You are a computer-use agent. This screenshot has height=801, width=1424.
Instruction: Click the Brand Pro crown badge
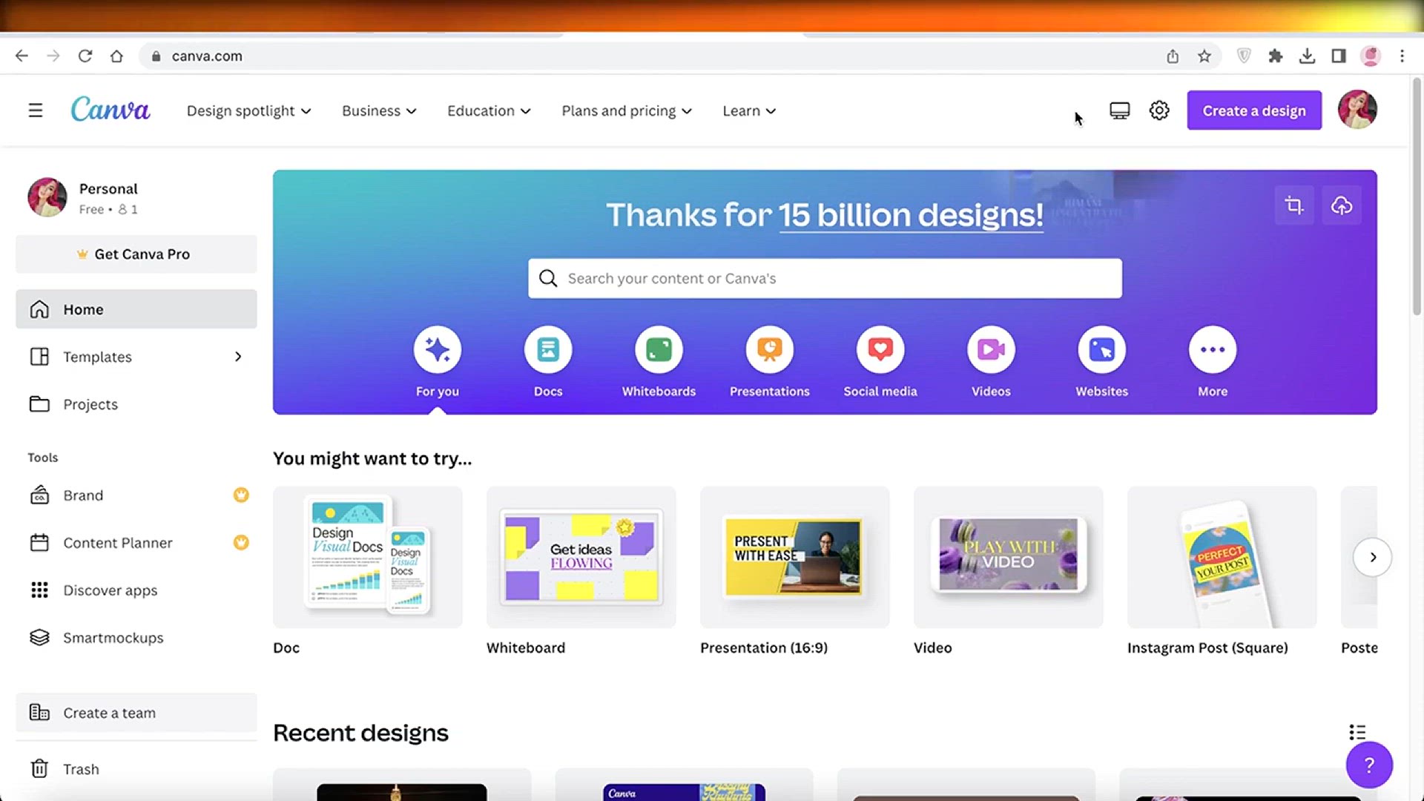click(x=241, y=495)
